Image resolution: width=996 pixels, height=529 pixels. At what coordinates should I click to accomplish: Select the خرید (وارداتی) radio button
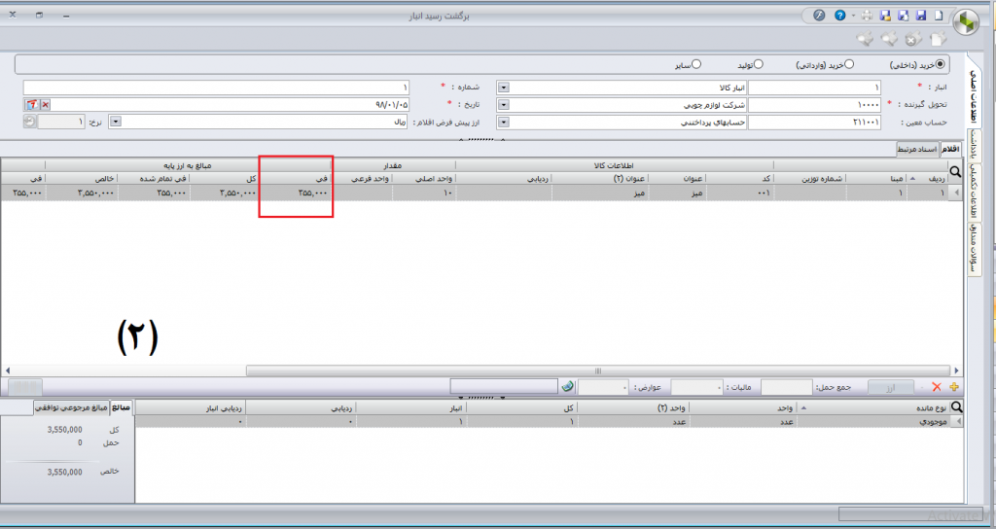[x=849, y=64]
